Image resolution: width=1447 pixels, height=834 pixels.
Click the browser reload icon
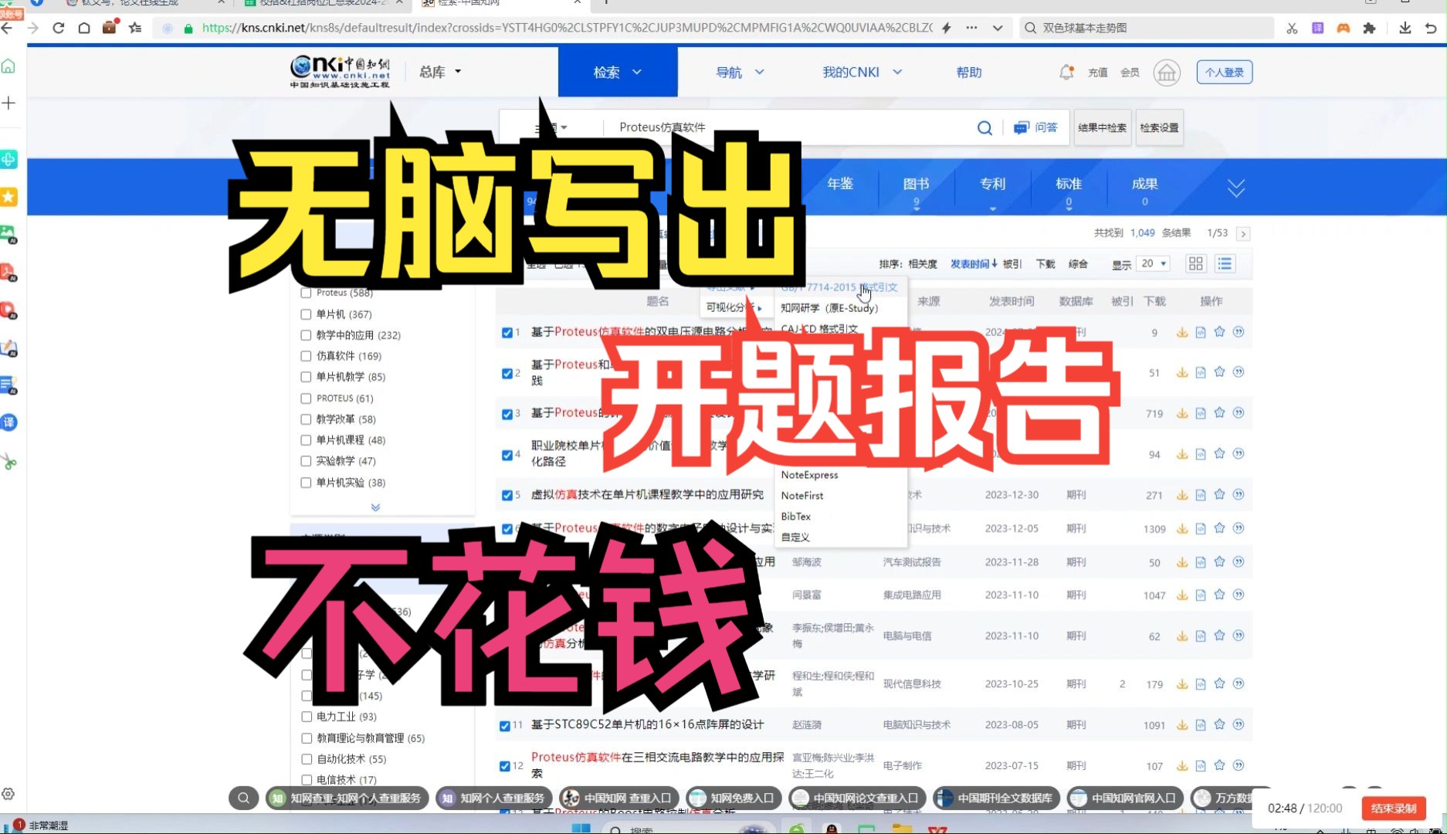click(x=58, y=28)
